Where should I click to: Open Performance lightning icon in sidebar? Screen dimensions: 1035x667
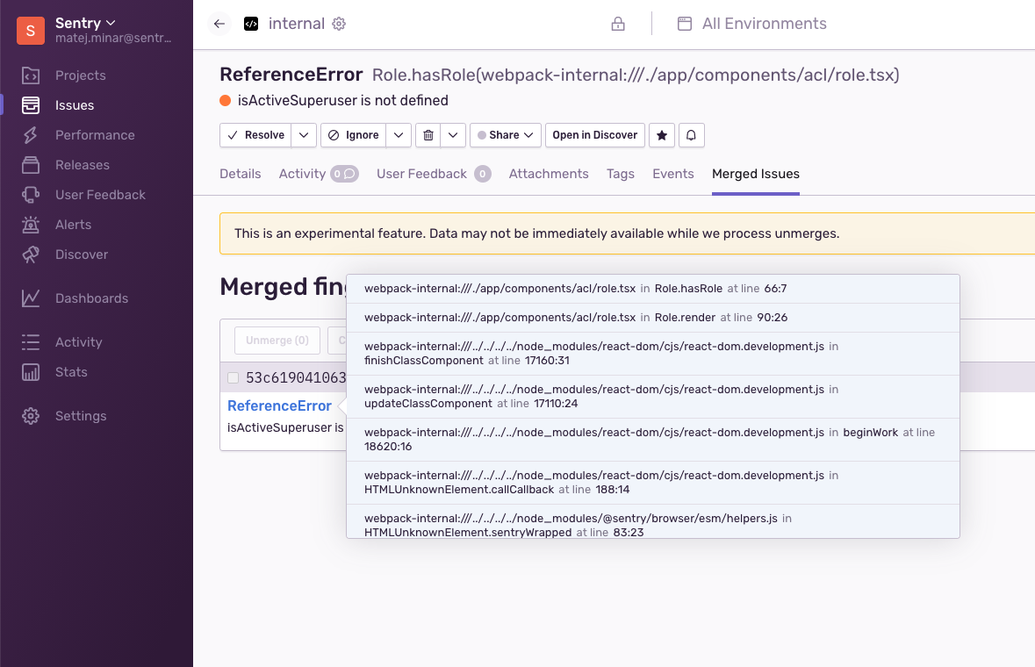tap(31, 134)
